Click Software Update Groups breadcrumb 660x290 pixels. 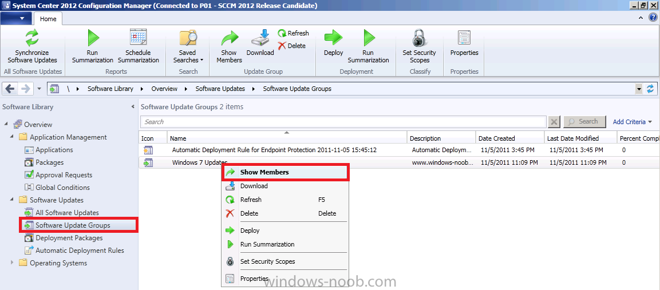point(297,89)
